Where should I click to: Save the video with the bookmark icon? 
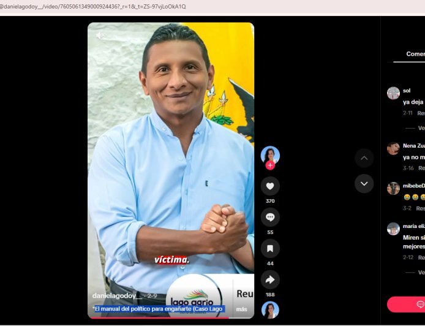click(x=270, y=248)
